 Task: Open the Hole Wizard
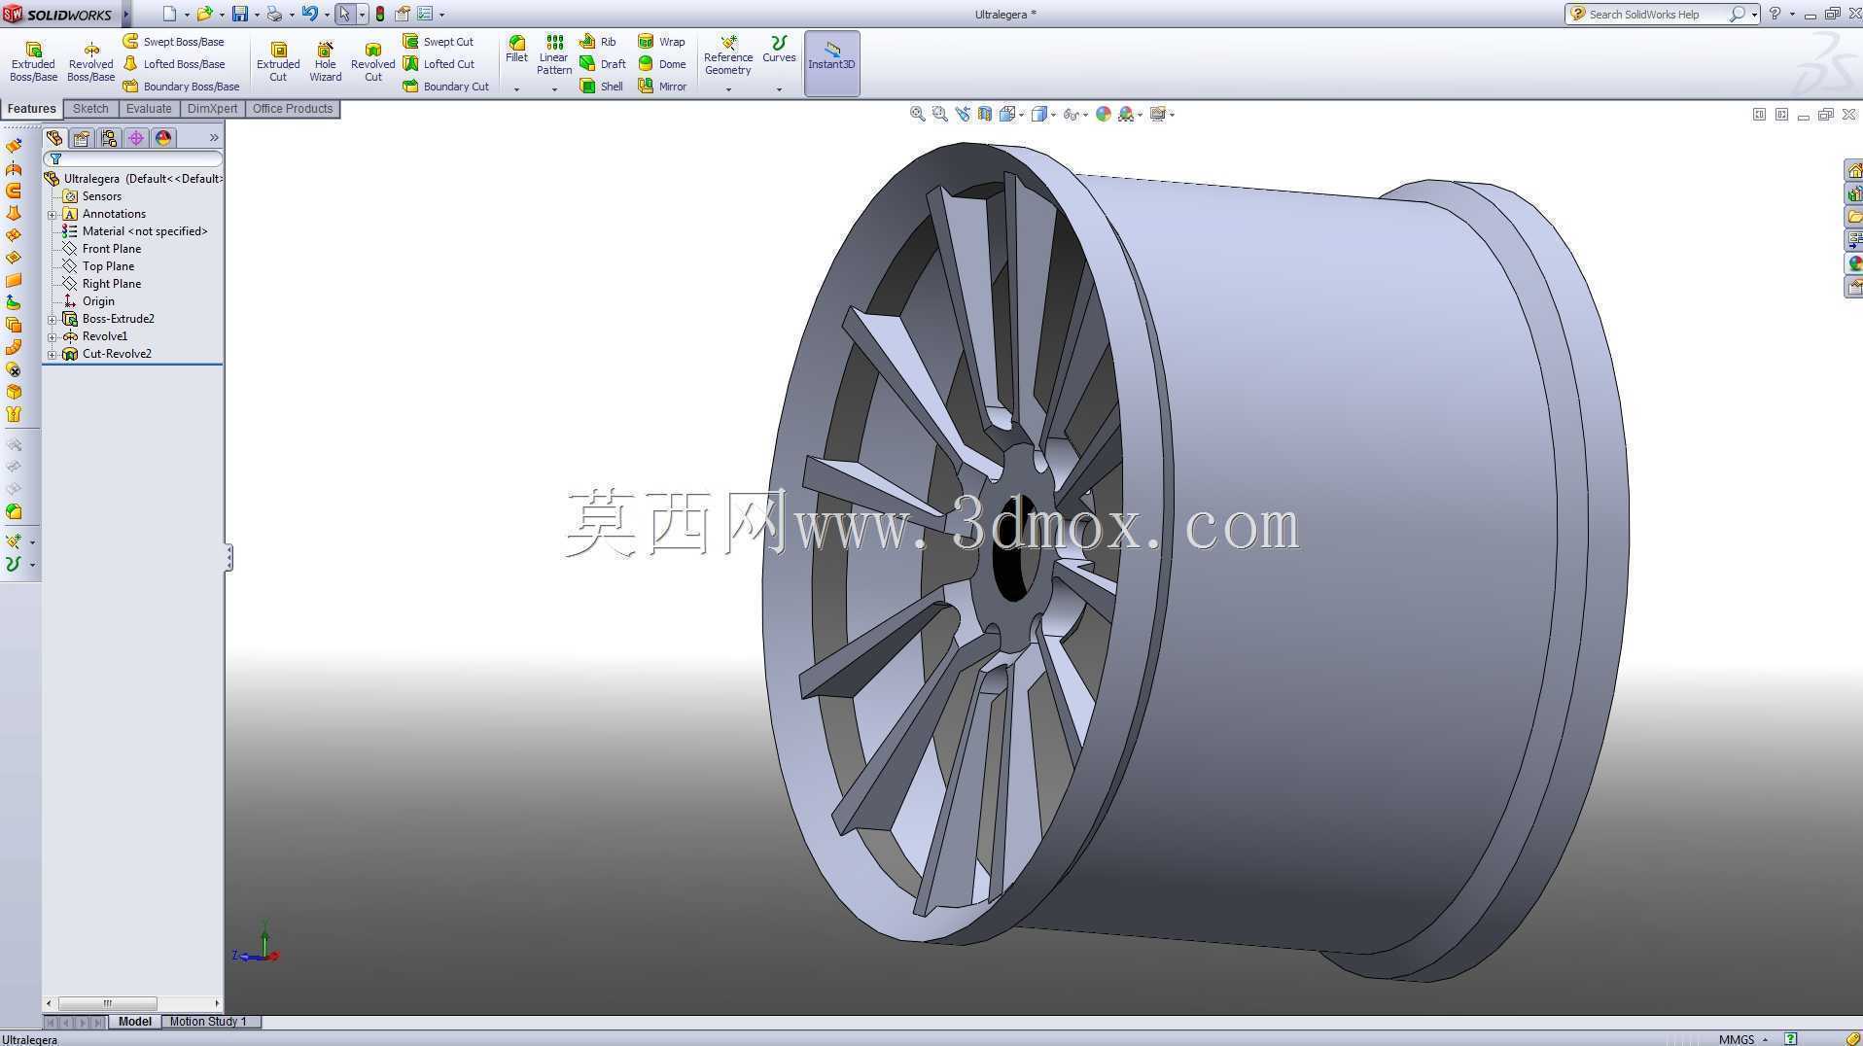point(325,62)
